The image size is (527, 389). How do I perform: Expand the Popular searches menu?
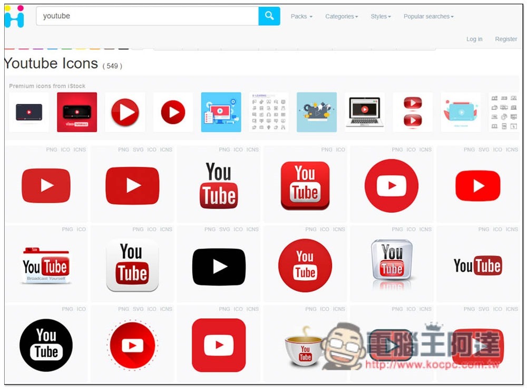pyautogui.click(x=428, y=16)
